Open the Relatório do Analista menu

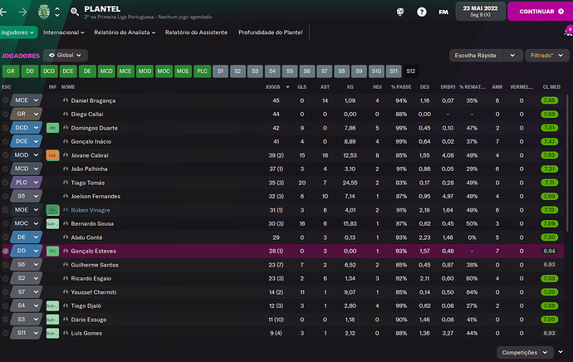click(x=125, y=32)
